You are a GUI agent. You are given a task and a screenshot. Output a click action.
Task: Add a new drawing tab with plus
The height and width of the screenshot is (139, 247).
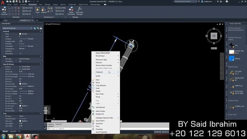point(37,20)
